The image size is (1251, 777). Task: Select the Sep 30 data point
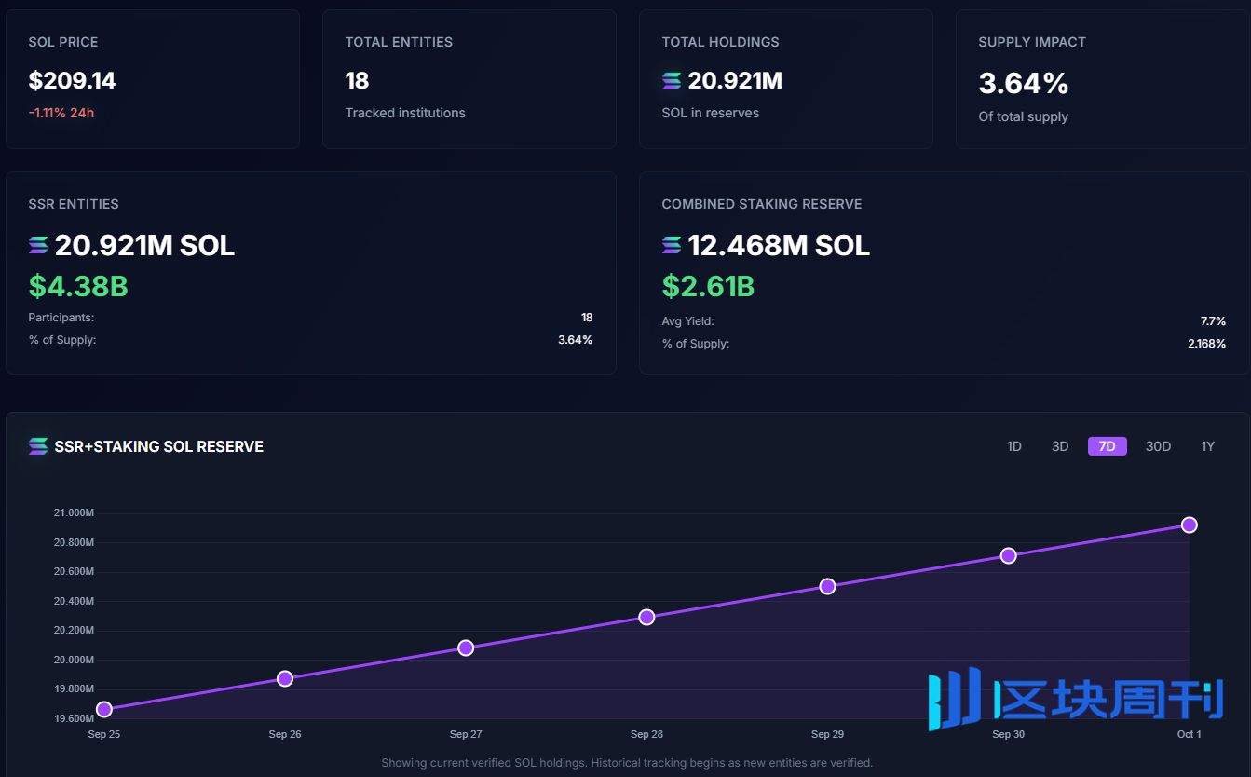point(1008,555)
